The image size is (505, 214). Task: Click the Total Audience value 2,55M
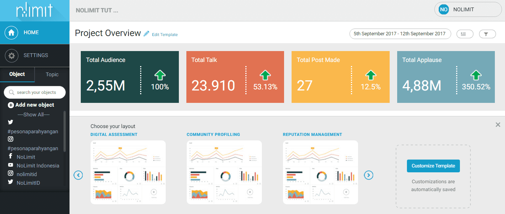(106, 86)
